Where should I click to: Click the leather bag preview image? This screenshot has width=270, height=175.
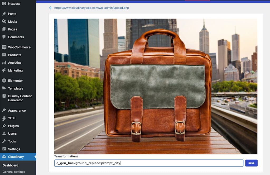tap(156, 86)
